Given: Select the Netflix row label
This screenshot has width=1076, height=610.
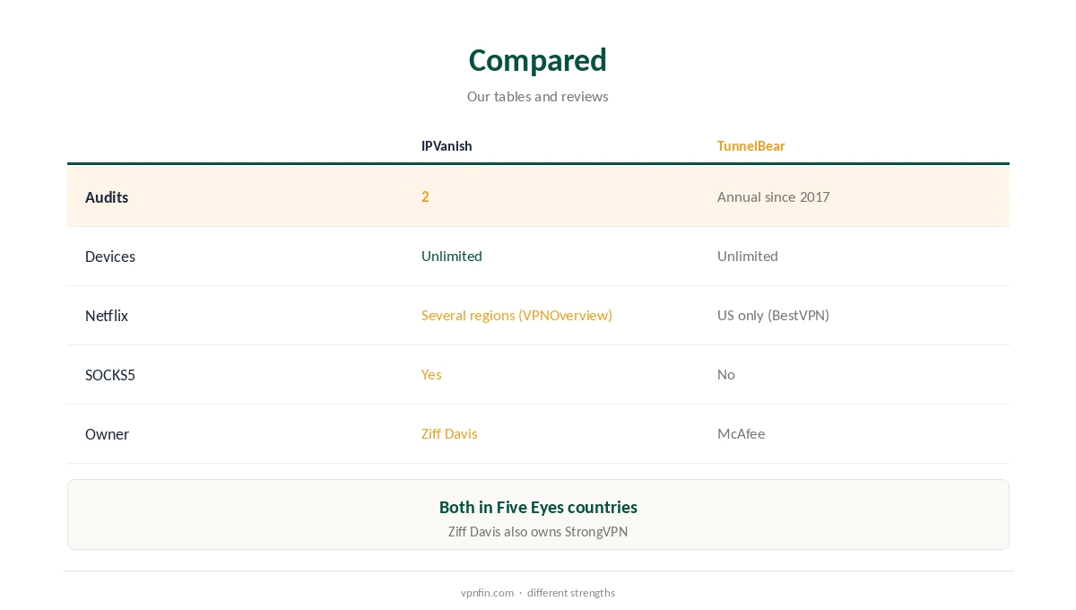Looking at the screenshot, I should coord(107,316).
